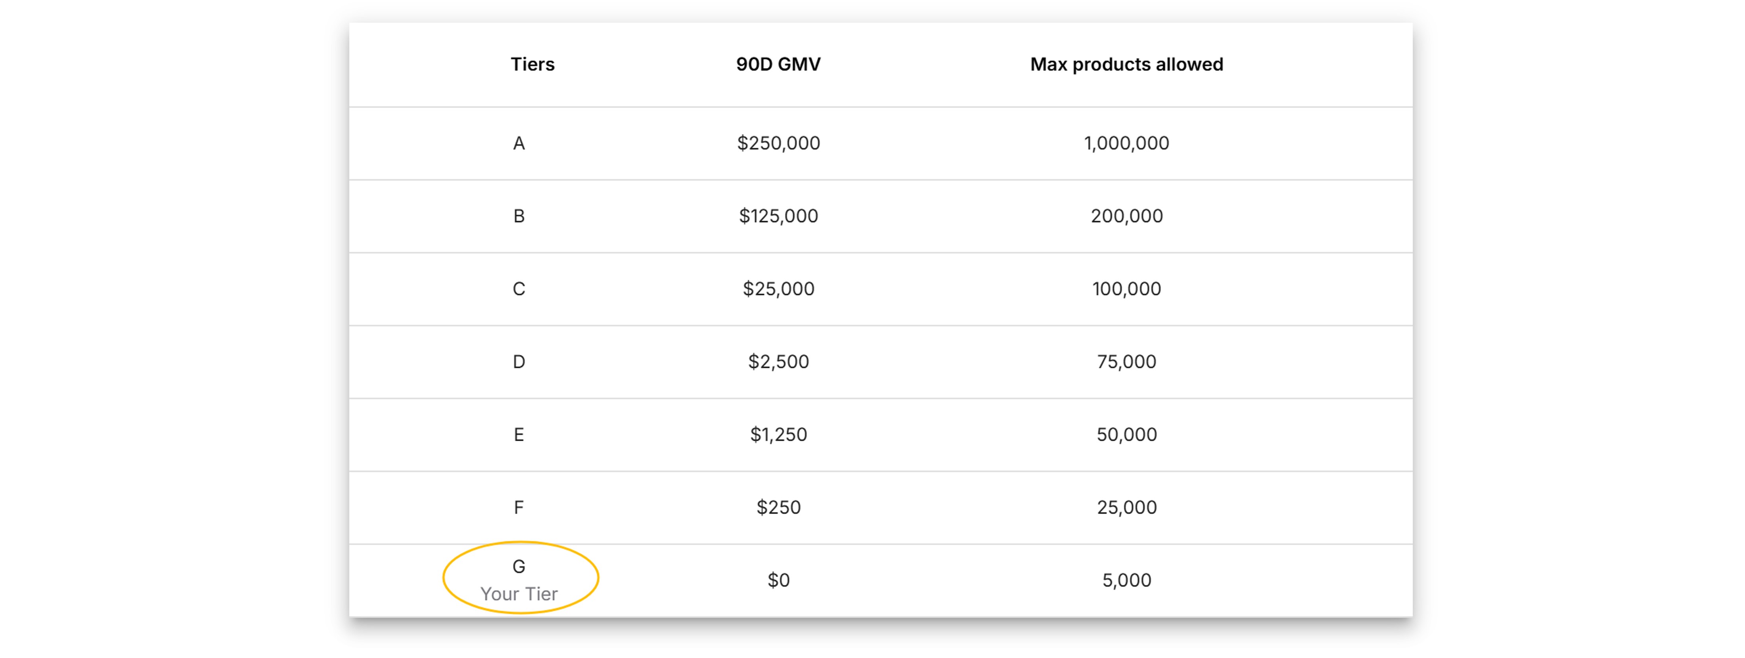Click the '90D GMV' column header

tap(778, 64)
